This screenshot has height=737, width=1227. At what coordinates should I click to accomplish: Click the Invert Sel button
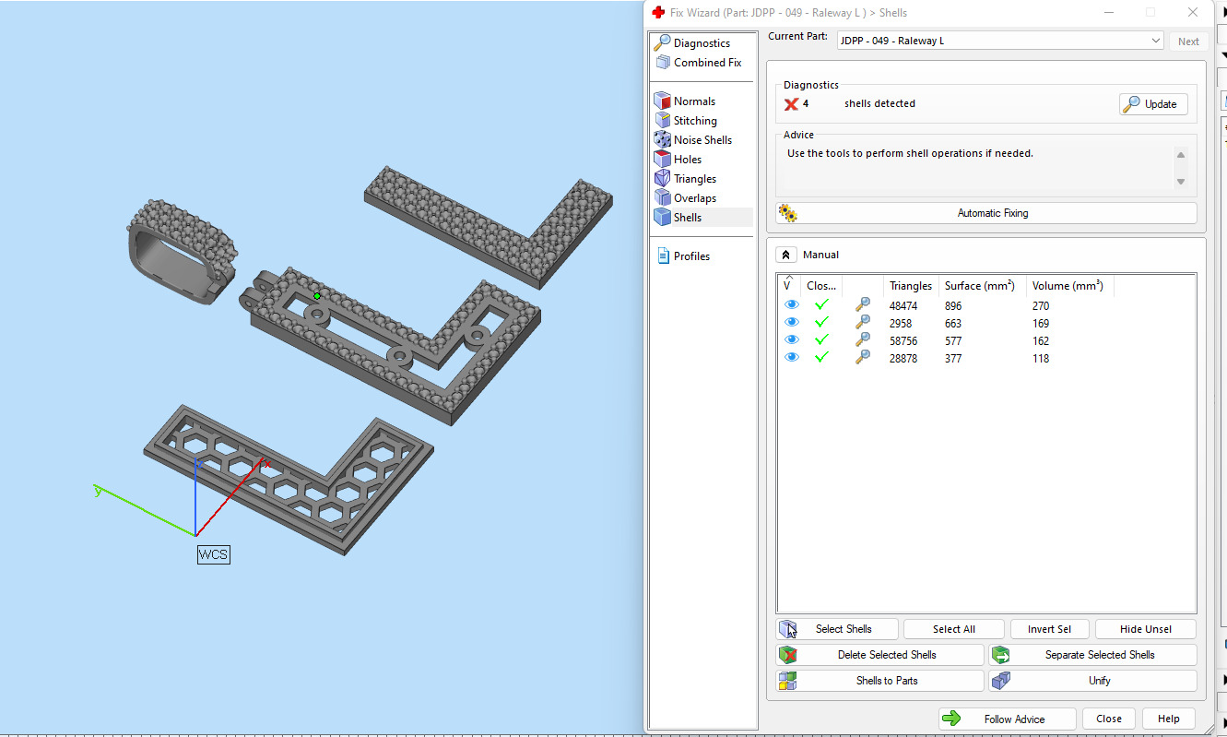(1049, 629)
